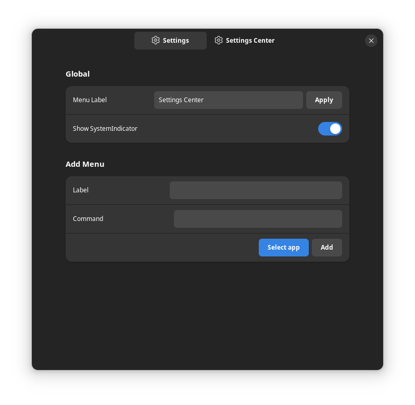Click the Menu Label row text
Screen dimensions: 415x405
point(90,100)
